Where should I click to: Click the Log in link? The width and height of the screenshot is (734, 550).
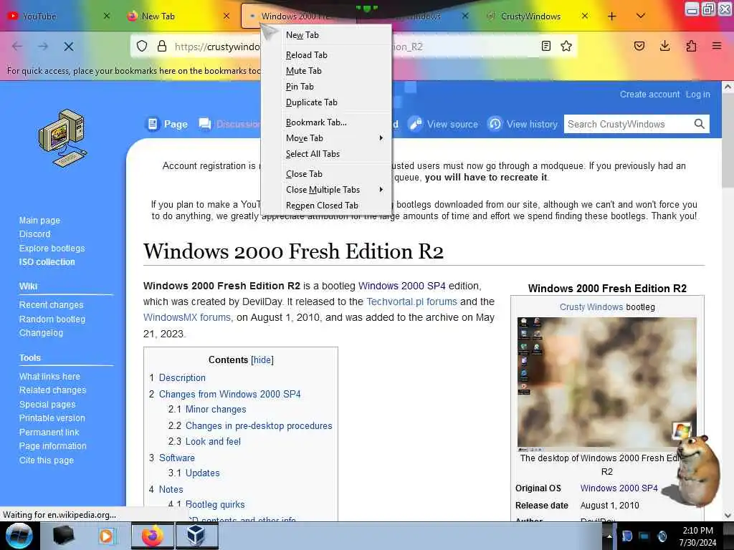tap(697, 94)
